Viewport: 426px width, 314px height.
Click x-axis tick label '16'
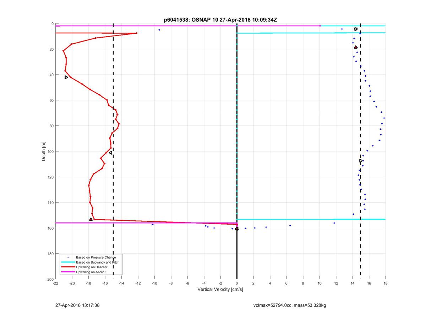pyautogui.click(x=369, y=283)
